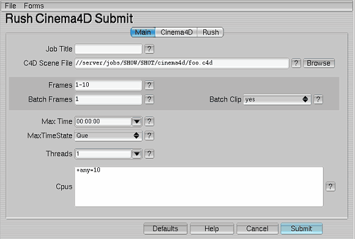Select the Main tab
This screenshot has width=355, height=239.
pyautogui.click(x=143, y=32)
